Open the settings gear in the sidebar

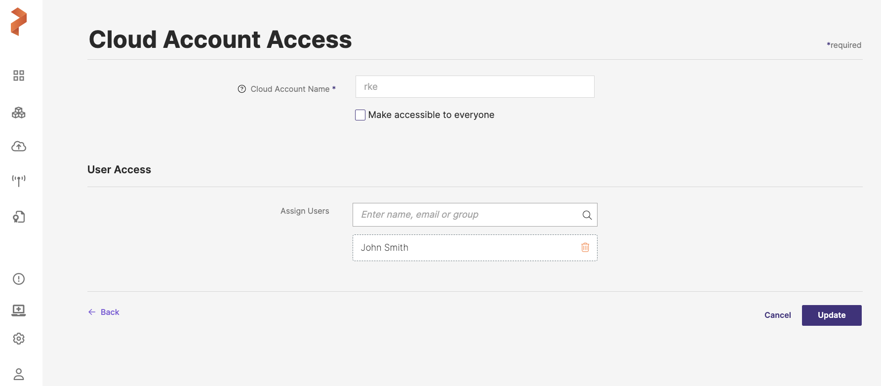click(19, 339)
